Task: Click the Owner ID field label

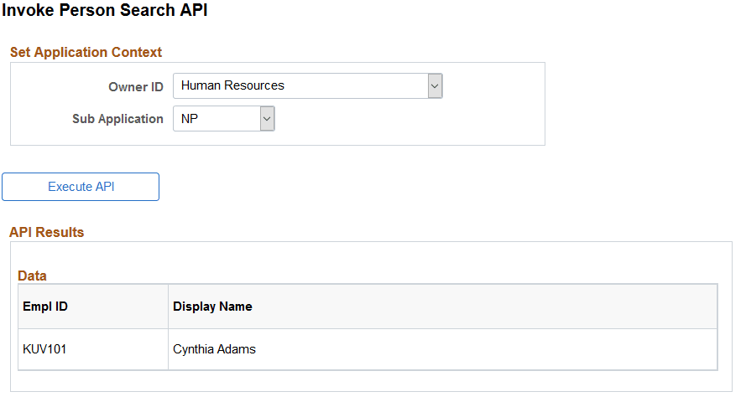Action: [x=136, y=87]
